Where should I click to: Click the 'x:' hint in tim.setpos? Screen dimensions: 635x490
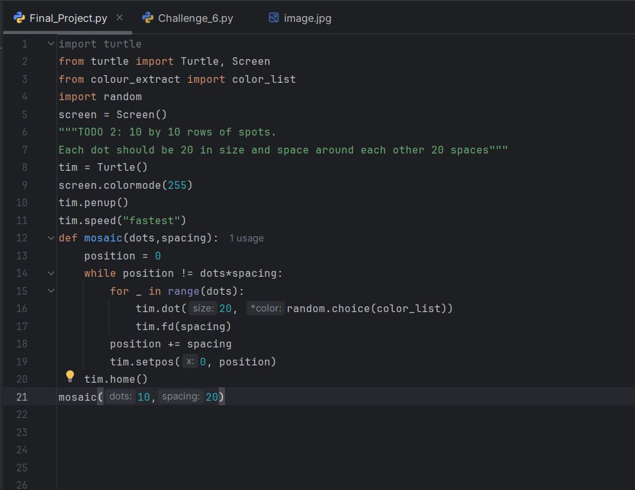point(190,362)
